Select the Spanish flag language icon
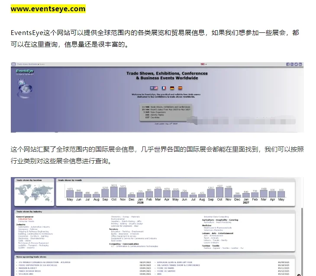 tap(180, 88)
